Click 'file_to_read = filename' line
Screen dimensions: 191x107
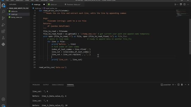tap(55, 31)
